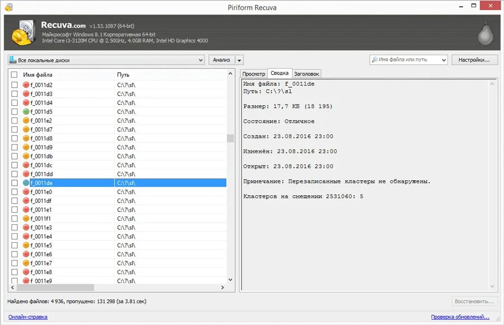Click the green status dot of f_0011d5
The image size is (504, 325).
click(x=26, y=111)
